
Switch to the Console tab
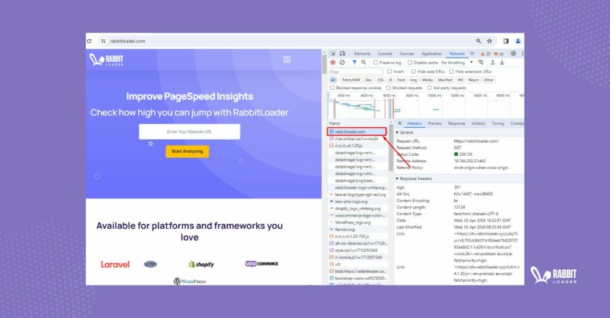[x=385, y=53]
